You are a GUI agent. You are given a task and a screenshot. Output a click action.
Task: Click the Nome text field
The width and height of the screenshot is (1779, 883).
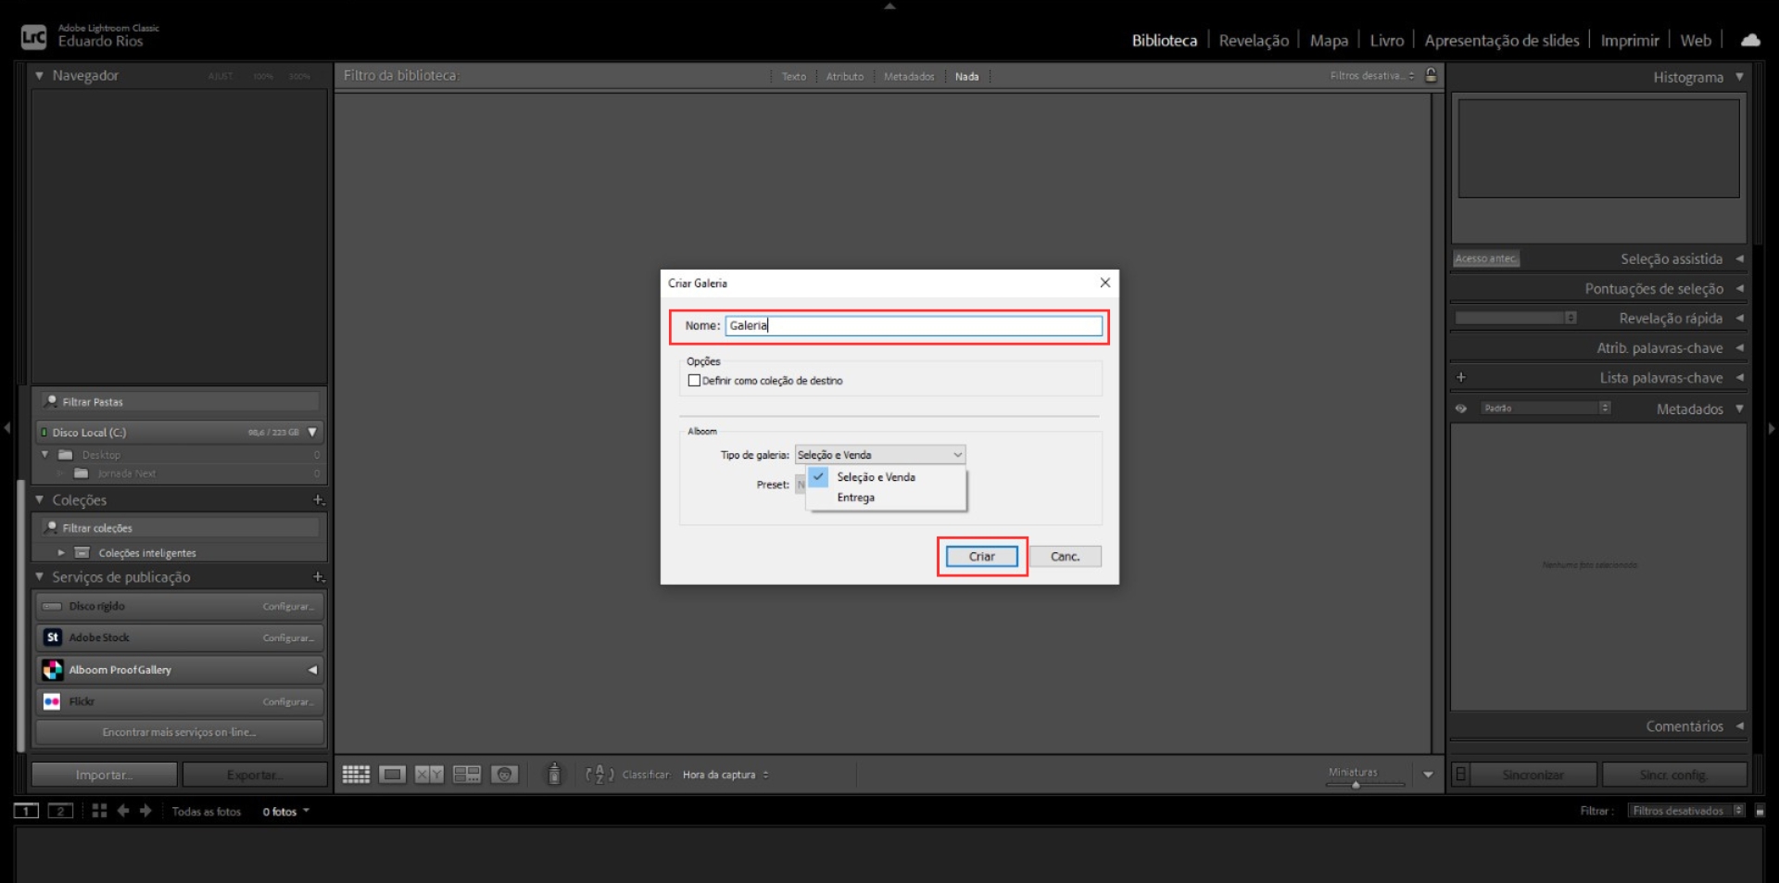pos(913,326)
